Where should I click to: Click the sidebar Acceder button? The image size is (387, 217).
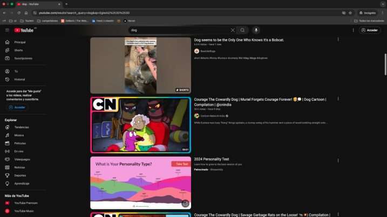17,107
